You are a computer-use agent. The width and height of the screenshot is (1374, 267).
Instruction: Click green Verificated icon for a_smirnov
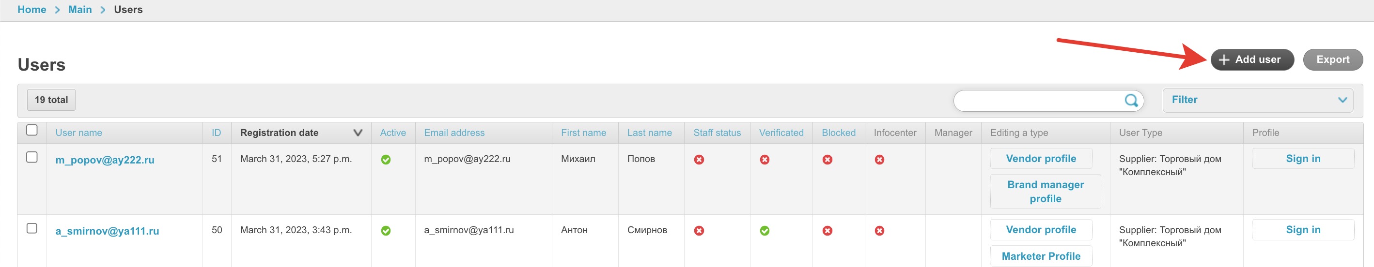765,231
